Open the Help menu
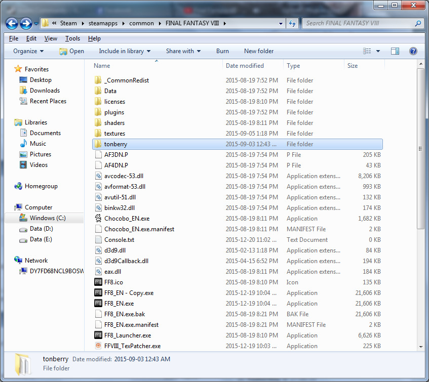This screenshot has height=382, width=429. 94,38
